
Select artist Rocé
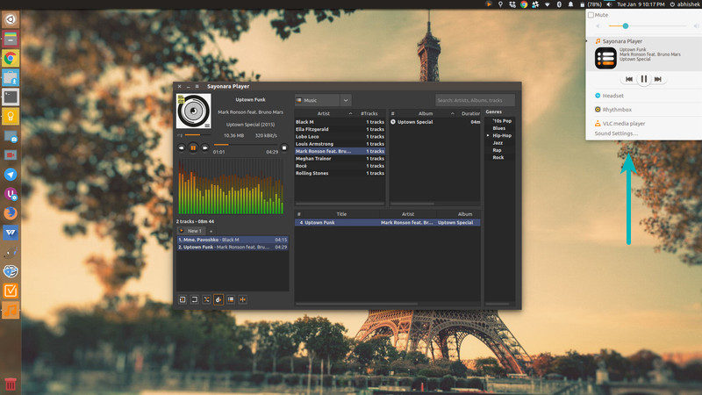point(340,166)
